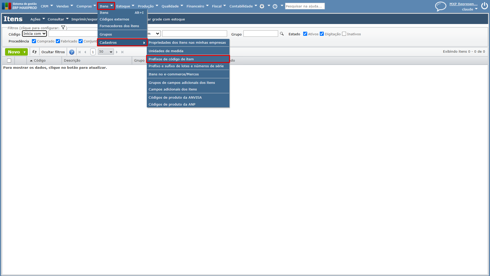This screenshot has height=276, width=490.
Task: Open the help question mark menu icon
Action: tap(275, 6)
